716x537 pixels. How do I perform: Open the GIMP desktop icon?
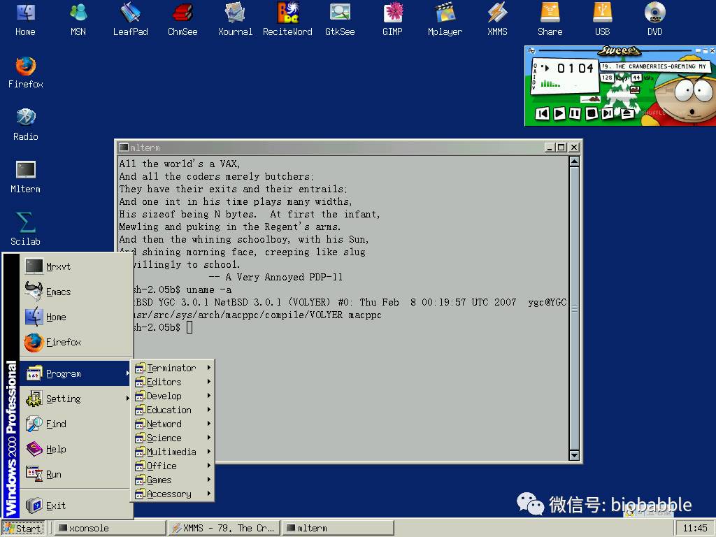point(392,13)
